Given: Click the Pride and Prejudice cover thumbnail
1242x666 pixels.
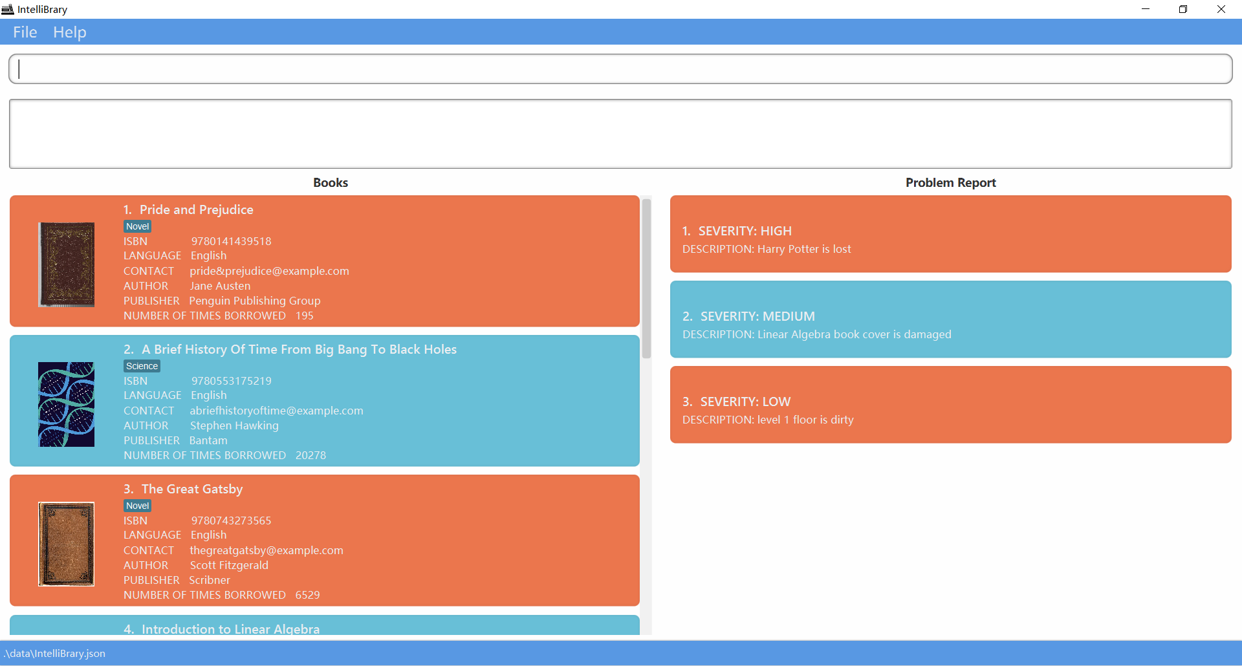Looking at the screenshot, I should coord(67,264).
